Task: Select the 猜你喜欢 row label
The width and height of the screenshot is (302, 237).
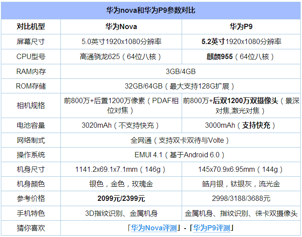Action: click(x=31, y=228)
